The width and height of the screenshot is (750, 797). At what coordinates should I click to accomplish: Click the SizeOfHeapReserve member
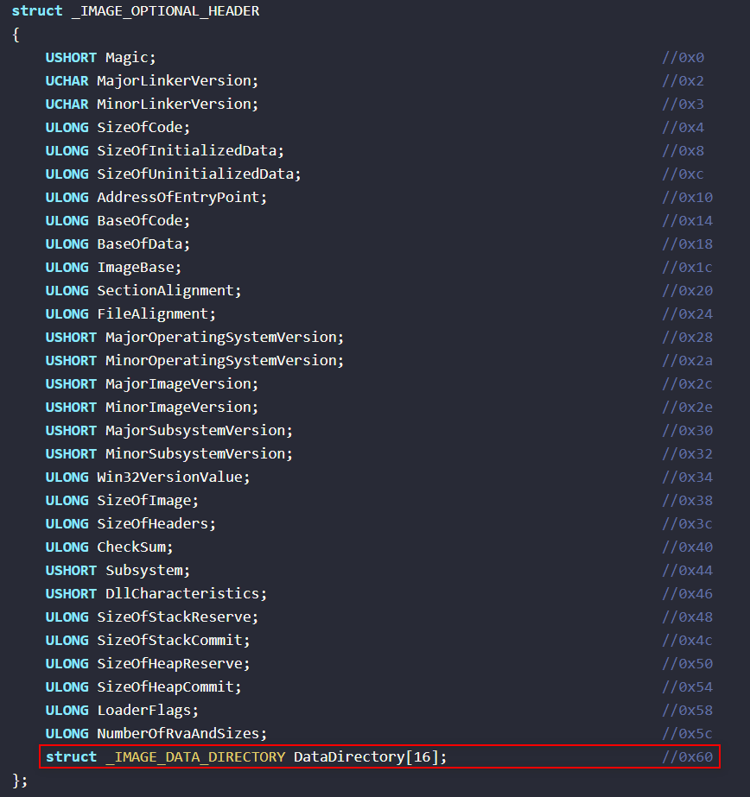[x=173, y=664]
